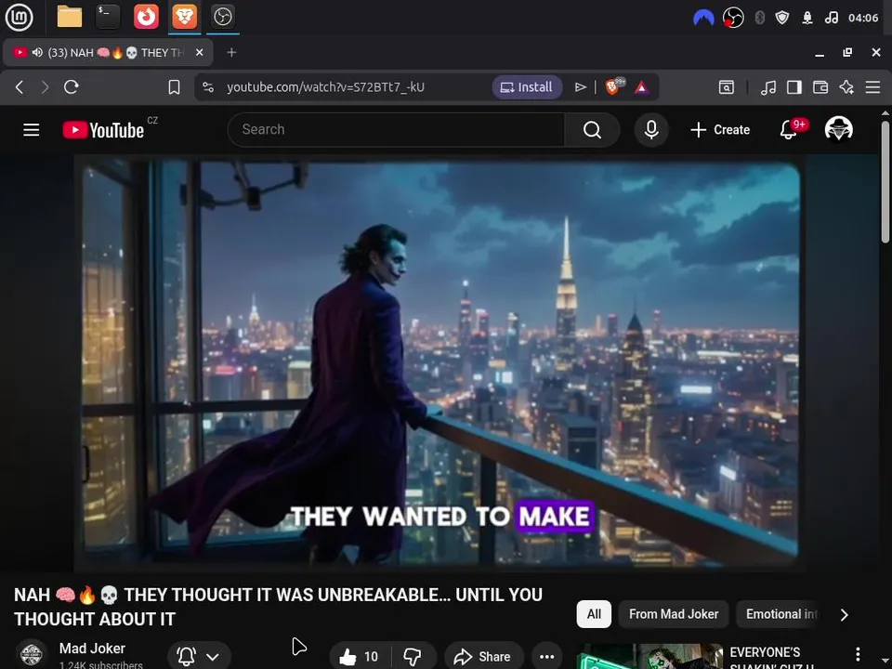Open the Brave main hamburger menu
Viewport: 892px width, 669px height.
pos(872,87)
